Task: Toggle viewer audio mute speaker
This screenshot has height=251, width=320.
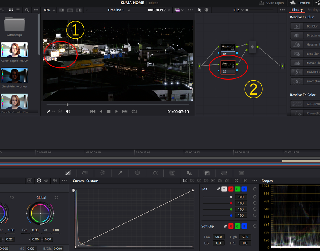Action: tap(68, 111)
